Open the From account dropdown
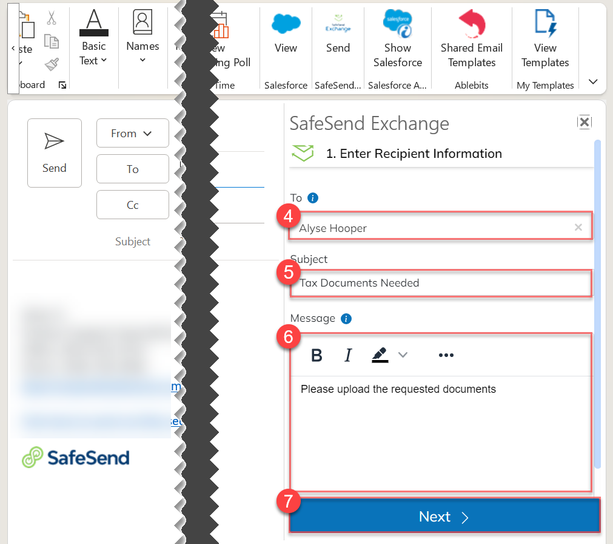The width and height of the screenshot is (613, 544). click(133, 134)
